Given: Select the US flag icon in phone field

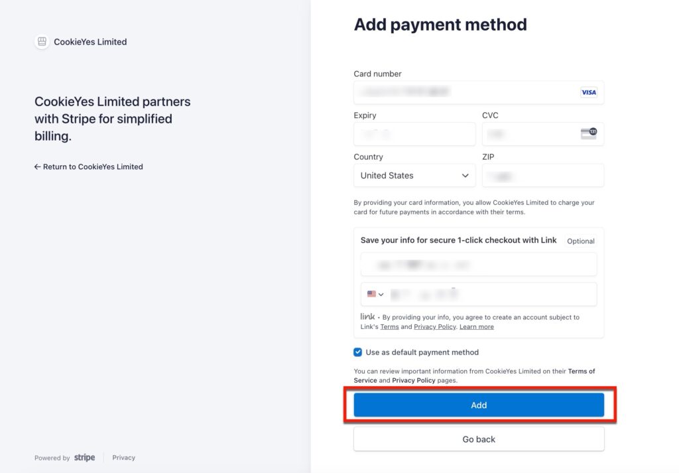Looking at the screenshot, I should pyautogui.click(x=372, y=293).
